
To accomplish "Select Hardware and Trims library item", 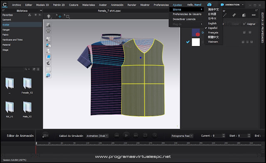I will (12, 40).
